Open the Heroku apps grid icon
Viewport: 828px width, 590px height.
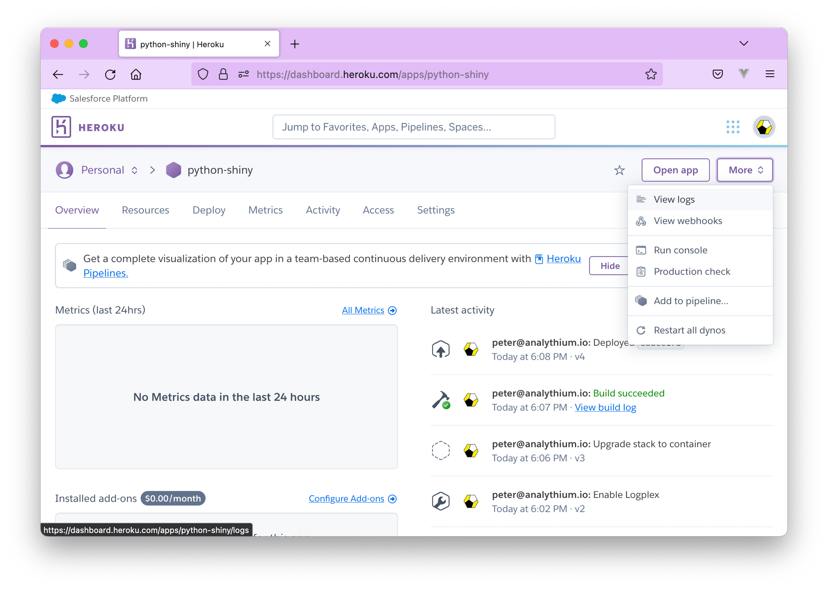click(732, 127)
